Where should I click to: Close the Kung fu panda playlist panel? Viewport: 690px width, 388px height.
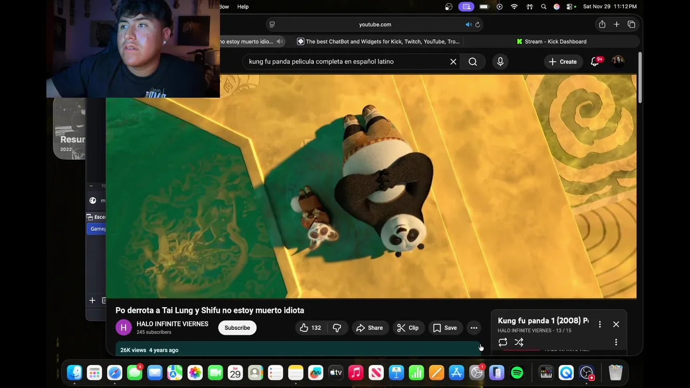pyautogui.click(x=616, y=324)
